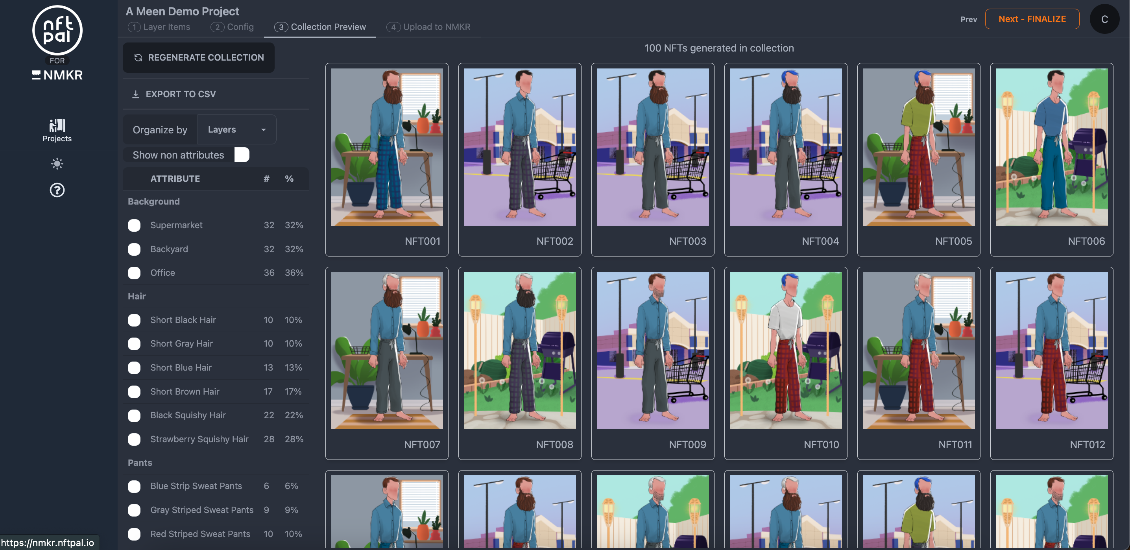1130x550 pixels.
Task: Click the regenerate refresh icon
Action: (x=138, y=57)
